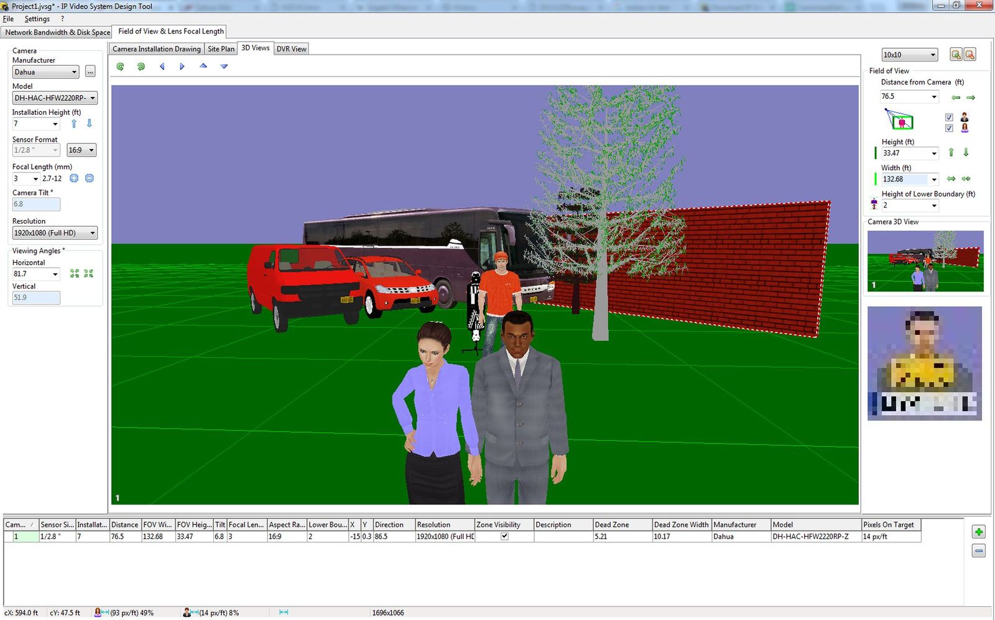Sort by the Dead Zone Width column header
995x620 pixels.
click(682, 525)
